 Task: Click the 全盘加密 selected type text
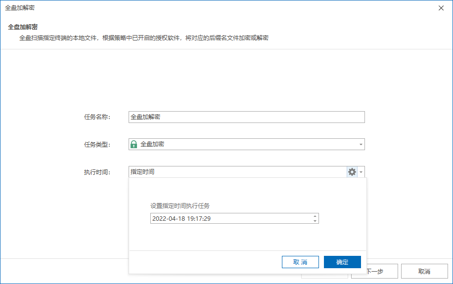click(152, 144)
